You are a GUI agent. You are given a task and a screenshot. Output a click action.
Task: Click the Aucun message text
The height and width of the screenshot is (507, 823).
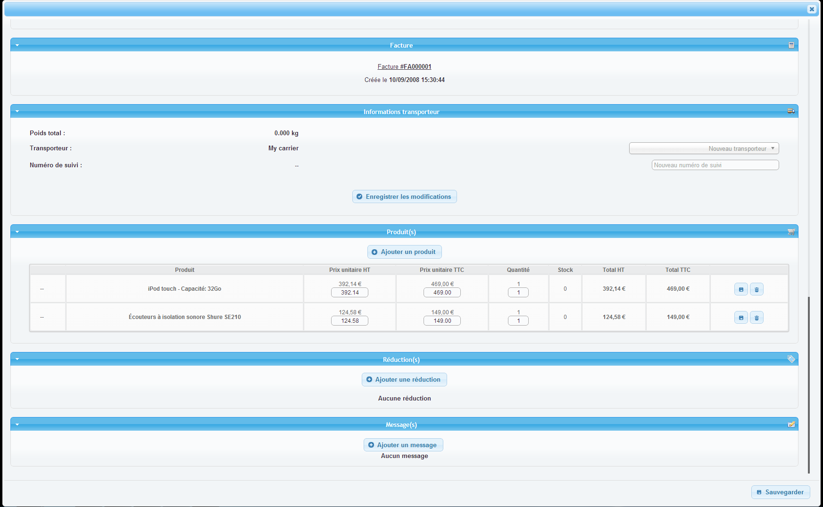(404, 456)
